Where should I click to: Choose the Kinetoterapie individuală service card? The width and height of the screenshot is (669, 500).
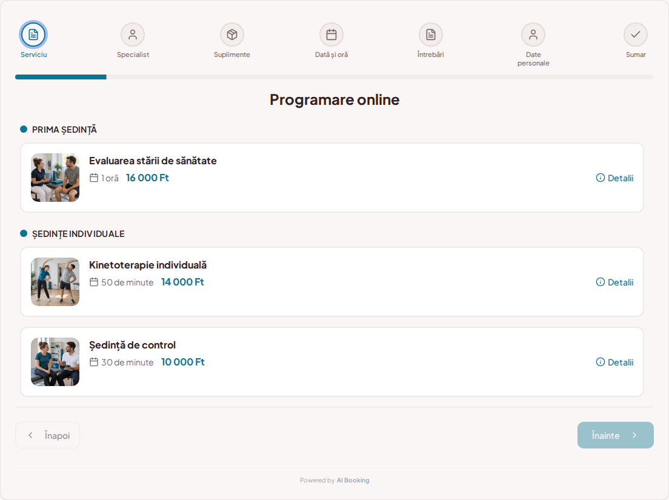click(332, 282)
